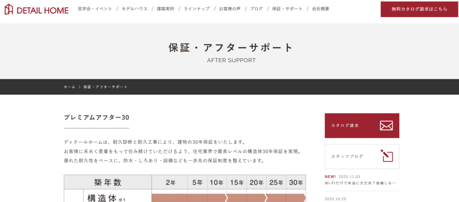The width and height of the screenshot is (459, 202).
Task: Click the Detail Home logo icon
Action: (9, 9)
